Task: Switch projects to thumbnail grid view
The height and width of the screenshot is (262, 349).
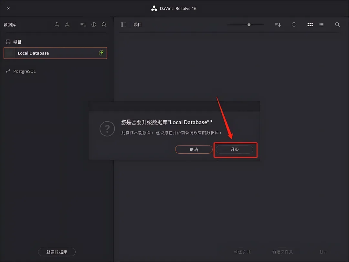Action: (x=310, y=25)
